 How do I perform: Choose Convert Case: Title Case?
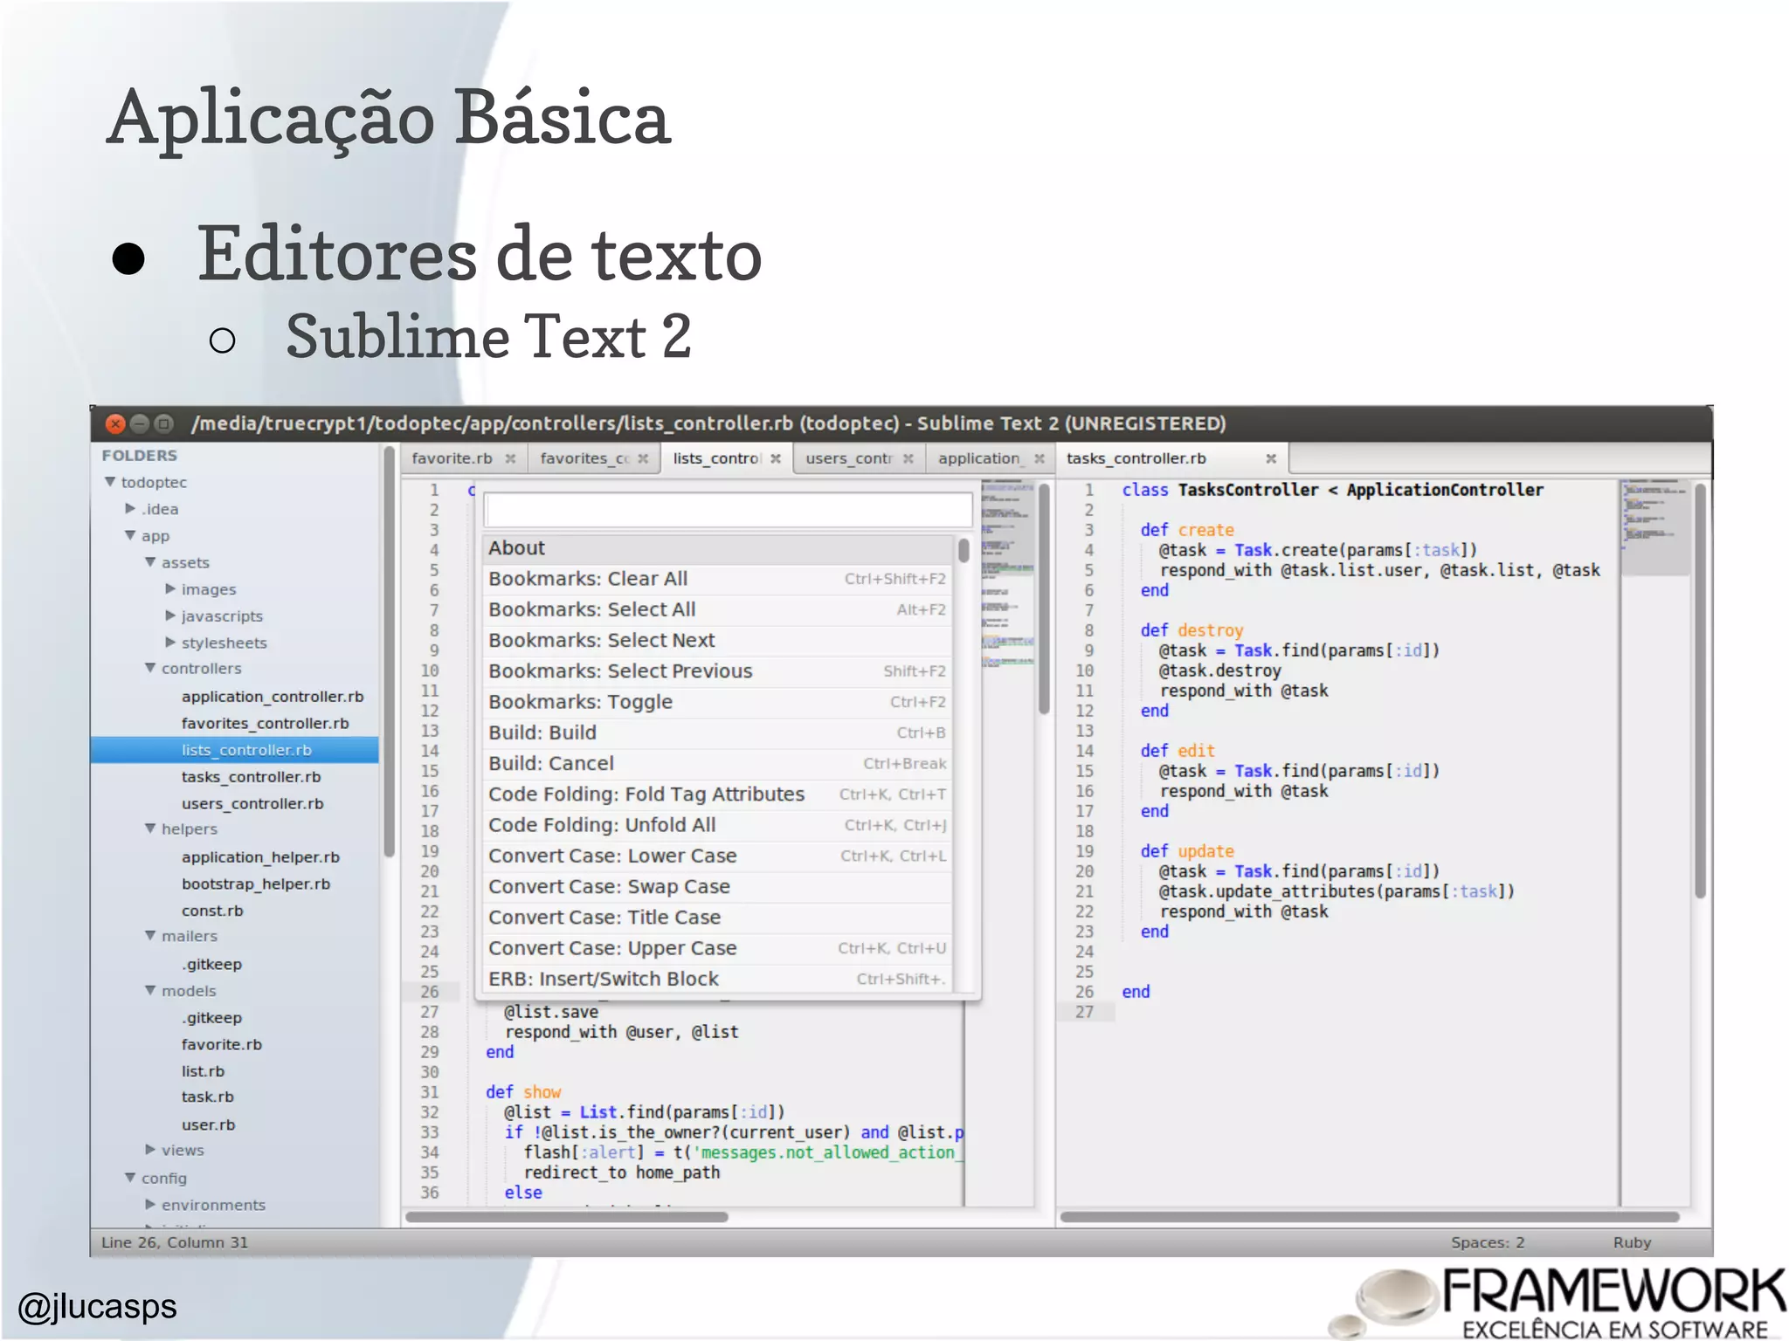pyautogui.click(x=718, y=918)
